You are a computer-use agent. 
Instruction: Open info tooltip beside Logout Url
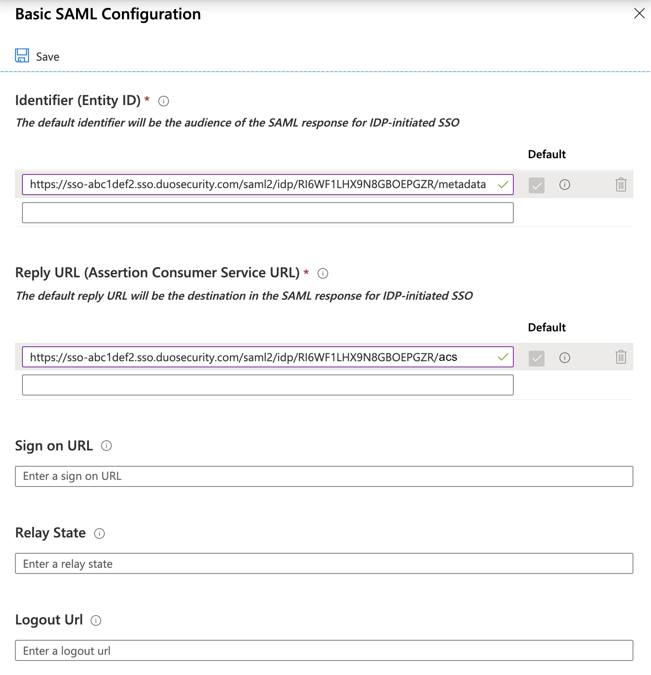96,621
